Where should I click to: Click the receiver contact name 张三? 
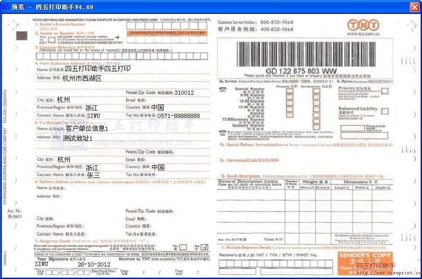[x=94, y=175]
